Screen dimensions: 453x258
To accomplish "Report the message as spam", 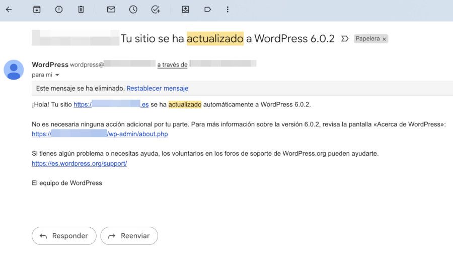I will tap(59, 10).
